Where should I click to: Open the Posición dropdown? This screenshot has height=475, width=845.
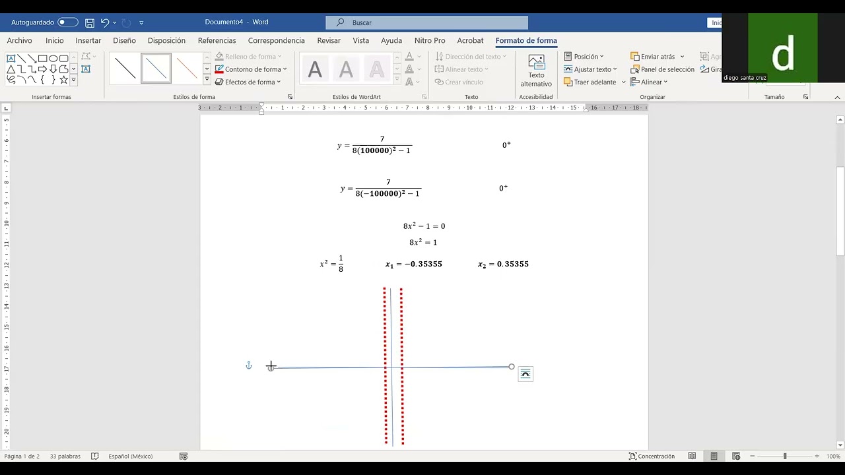click(584, 57)
